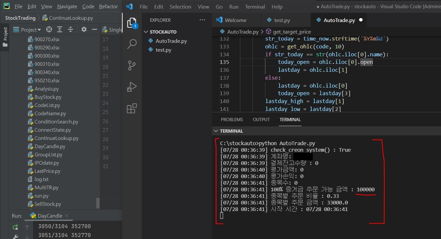Collapse the STOCKAUTO folder section

[x=146, y=32]
